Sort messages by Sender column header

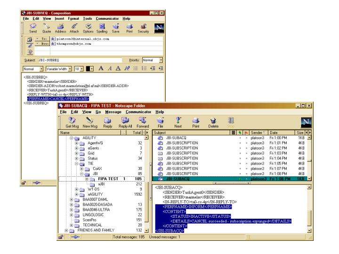click(x=258, y=133)
